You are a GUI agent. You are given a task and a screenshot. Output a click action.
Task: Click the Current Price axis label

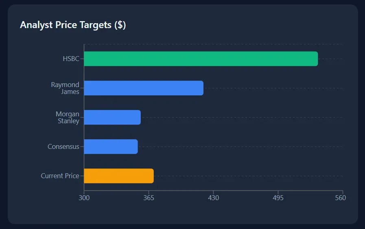60,176
